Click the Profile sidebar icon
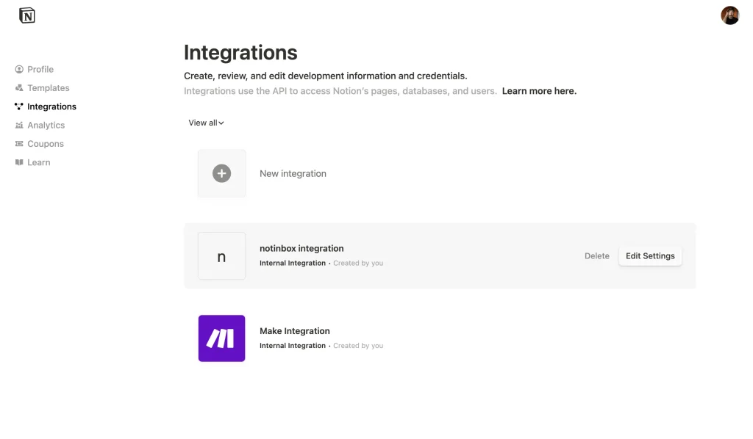Viewport: 753px width, 439px height. [x=19, y=70]
